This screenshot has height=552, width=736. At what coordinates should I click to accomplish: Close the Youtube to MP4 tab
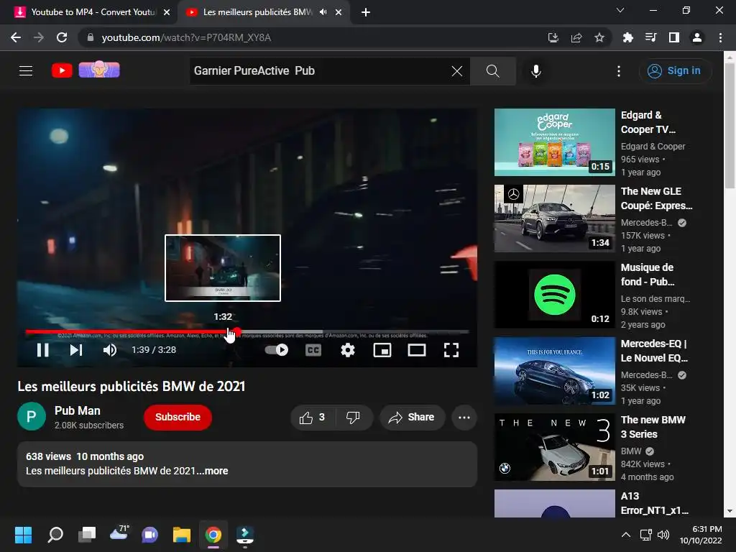167,12
